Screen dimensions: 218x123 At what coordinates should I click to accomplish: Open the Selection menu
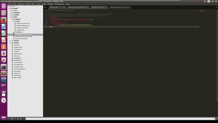21,4
